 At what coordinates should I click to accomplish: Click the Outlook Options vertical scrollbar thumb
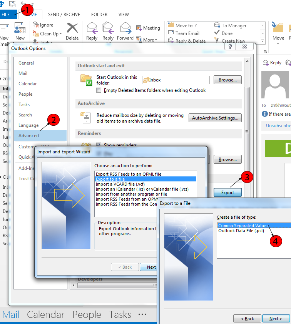[247, 131]
